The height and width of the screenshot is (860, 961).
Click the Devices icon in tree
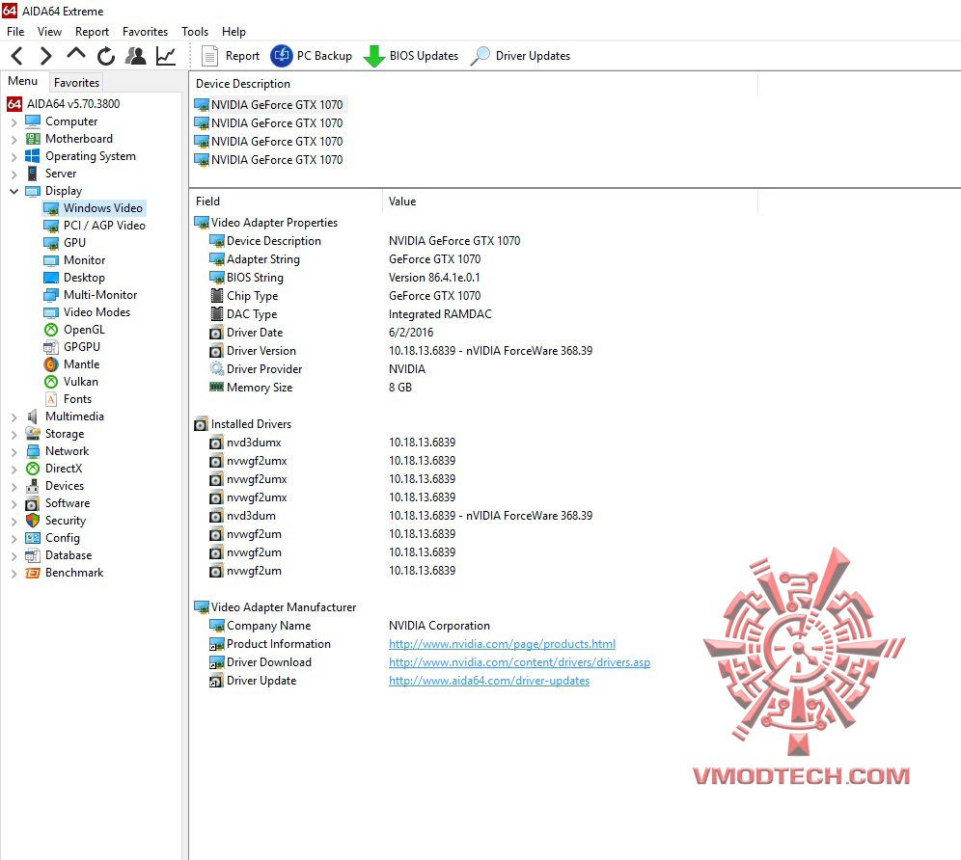point(33,486)
